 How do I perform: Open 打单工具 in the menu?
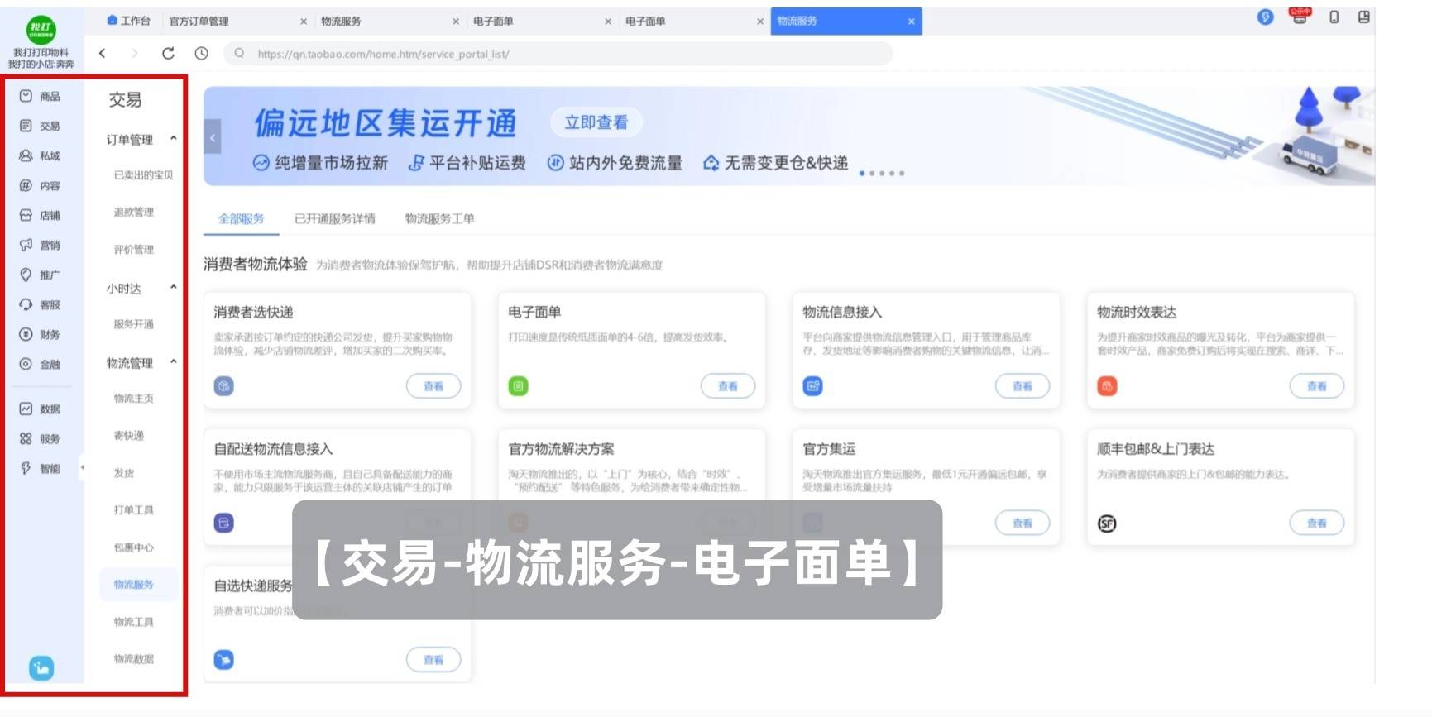pyautogui.click(x=134, y=510)
